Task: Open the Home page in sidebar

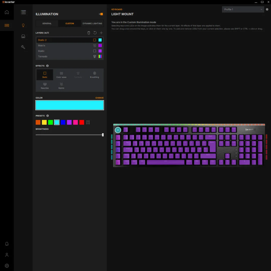Action: 7,12
